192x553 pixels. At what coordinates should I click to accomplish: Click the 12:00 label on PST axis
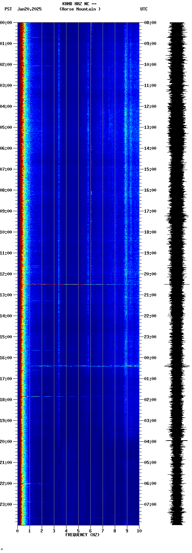(6, 274)
